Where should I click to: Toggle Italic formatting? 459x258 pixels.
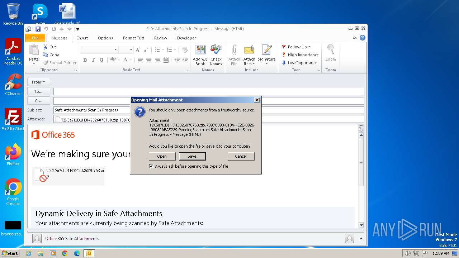tap(93, 60)
